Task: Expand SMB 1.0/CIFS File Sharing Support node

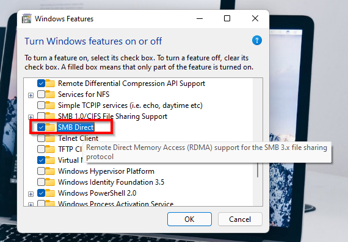Action: tap(31, 117)
